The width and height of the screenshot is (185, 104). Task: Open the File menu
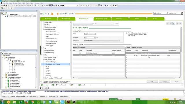(4, 3)
